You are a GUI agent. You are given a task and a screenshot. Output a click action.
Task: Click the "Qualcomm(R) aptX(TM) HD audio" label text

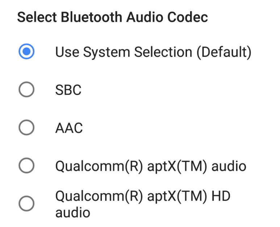[x=143, y=204]
